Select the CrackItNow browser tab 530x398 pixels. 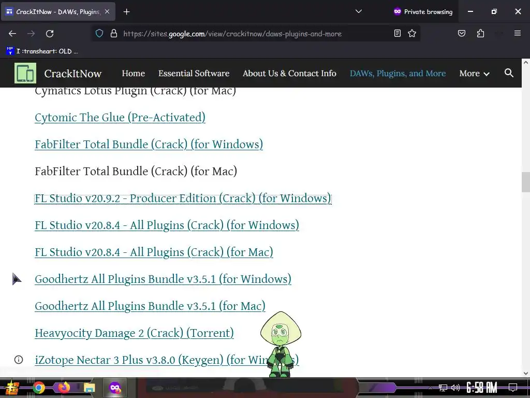(x=58, y=11)
